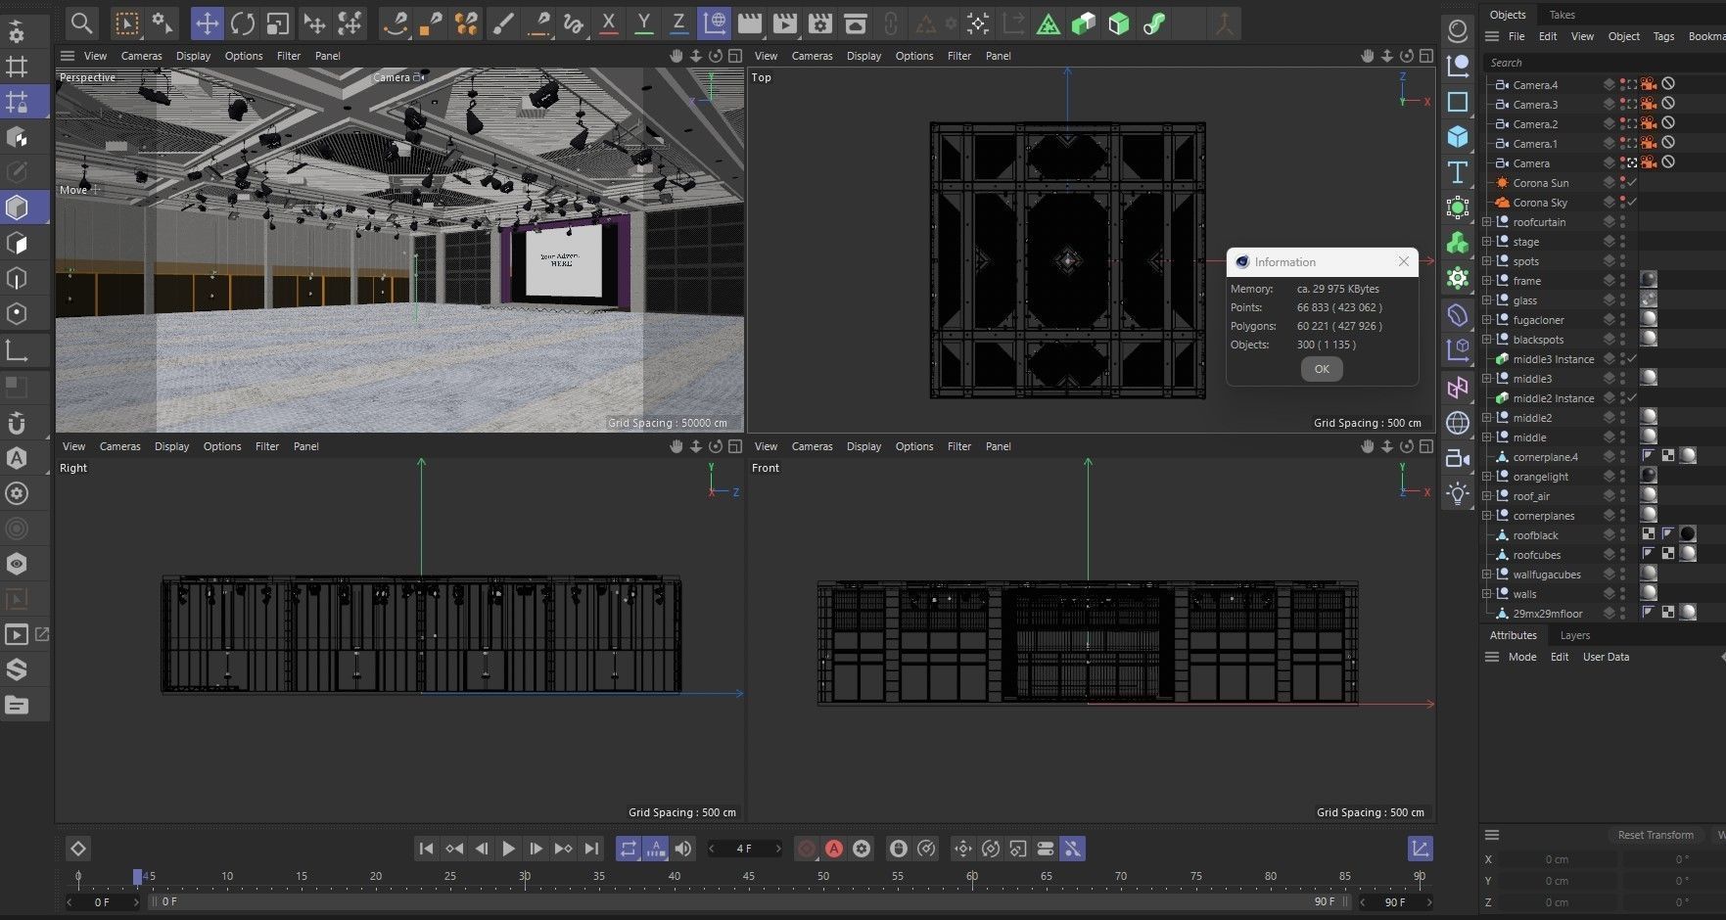Open the File menu in Objects manager

[1516, 36]
